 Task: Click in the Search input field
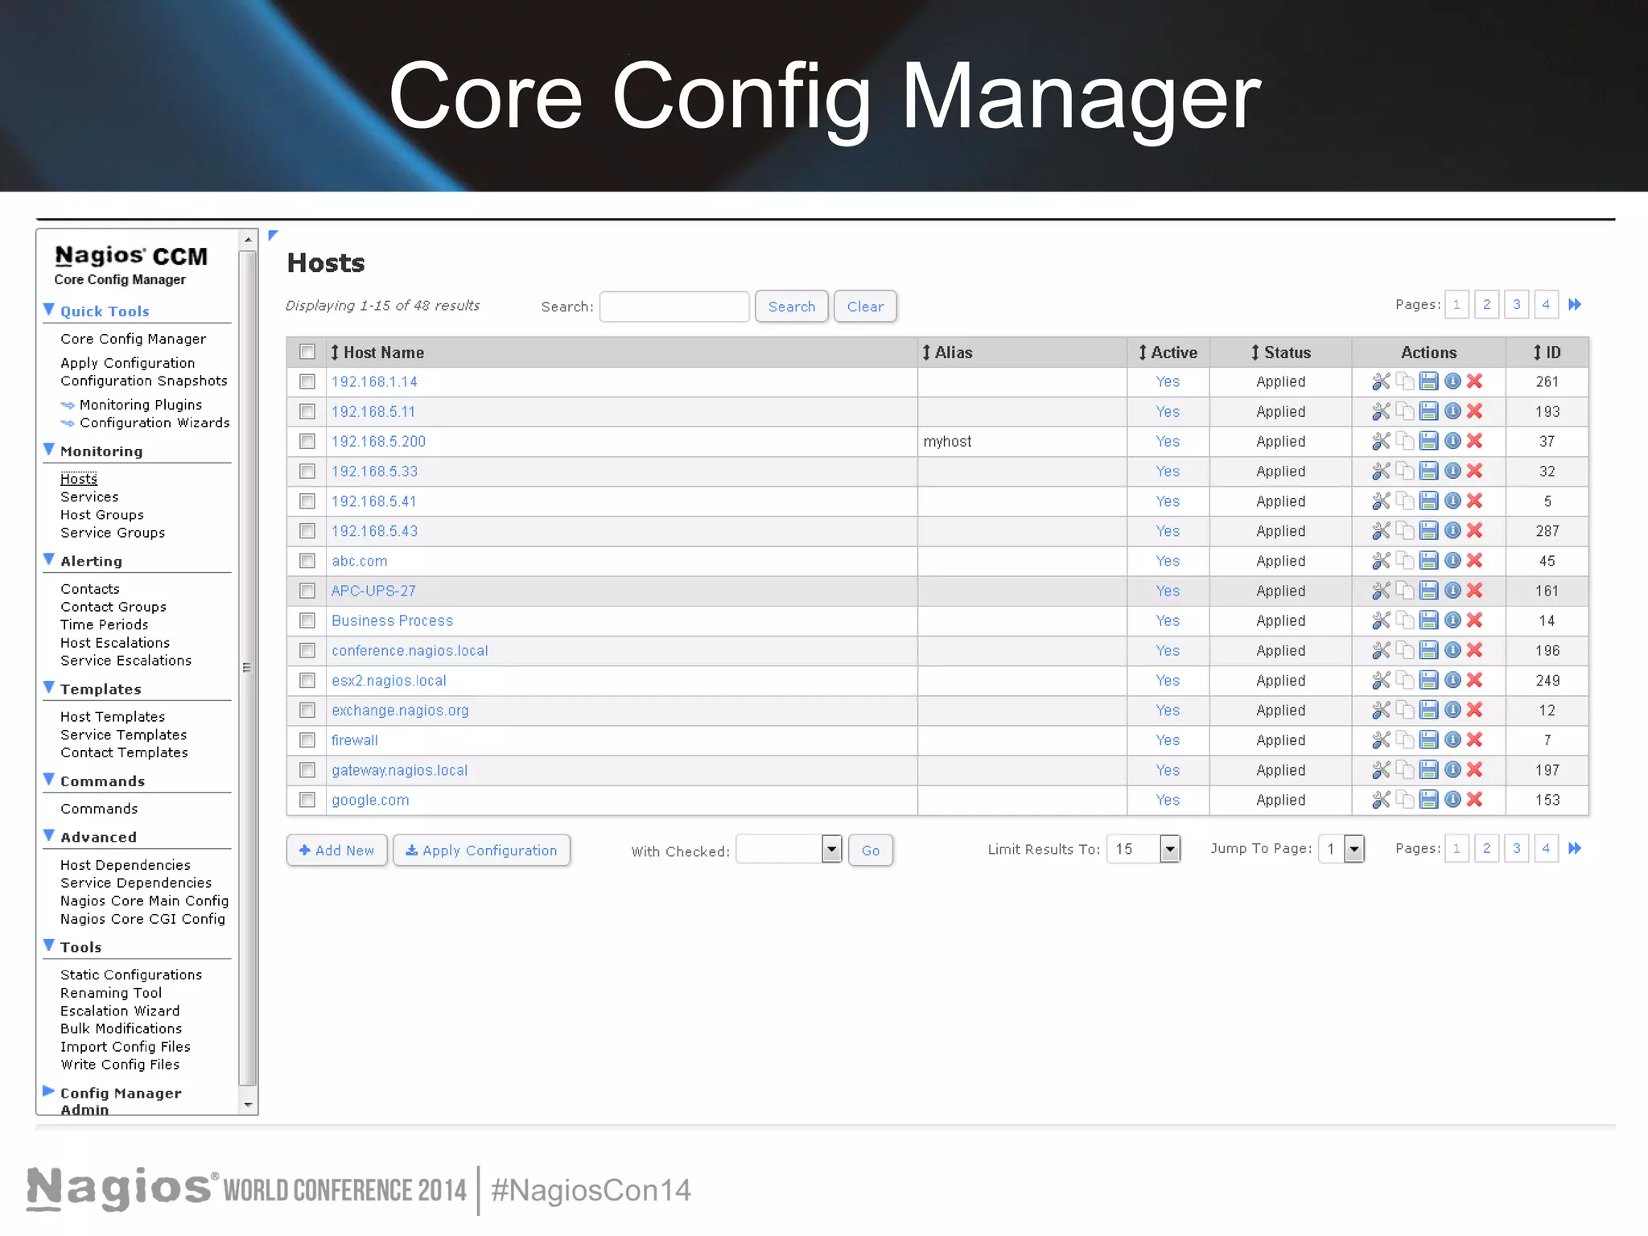674,307
